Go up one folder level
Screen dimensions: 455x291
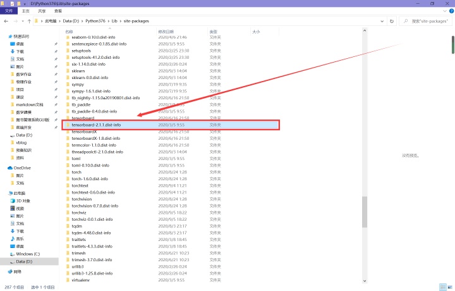coord(29,22)
